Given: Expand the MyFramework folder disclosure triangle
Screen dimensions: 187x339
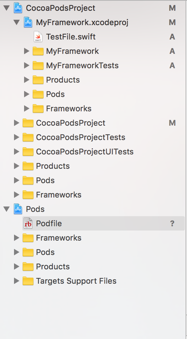Looking at the screenshot, I should click(x=27, y=51).
